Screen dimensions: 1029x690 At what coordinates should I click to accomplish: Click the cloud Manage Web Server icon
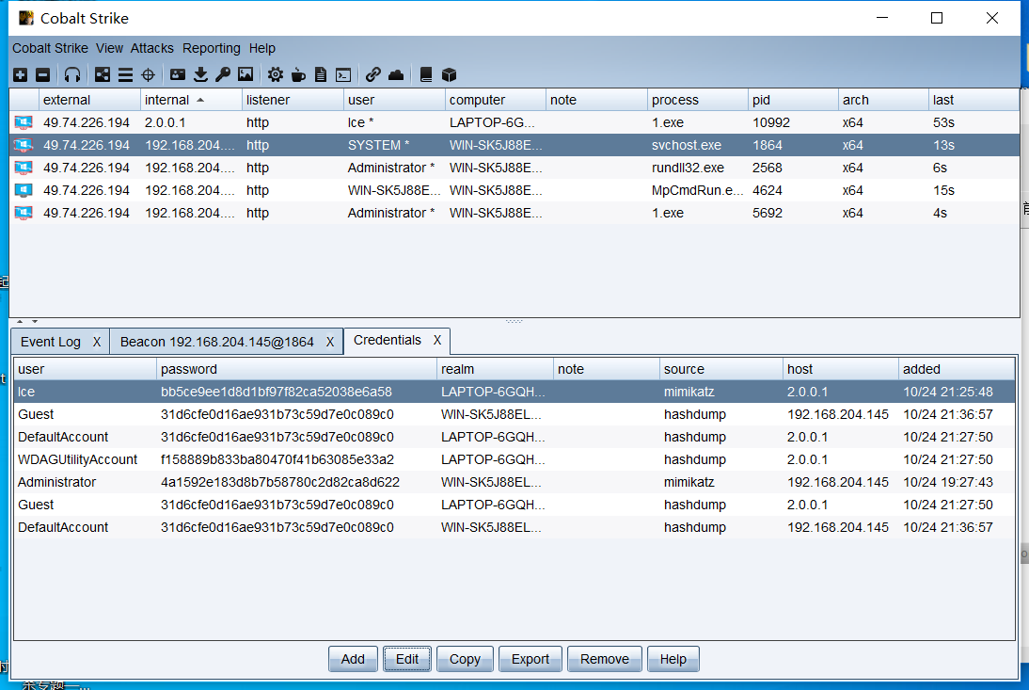pyautogui.click(x=396, y=75)
